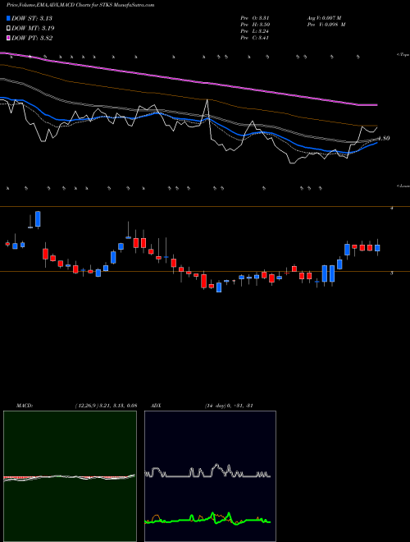This screenshot has height=542, width=410.
Task: Select the 'DOW PT: 3.82' legend text
Action: (x=32, y=38)
